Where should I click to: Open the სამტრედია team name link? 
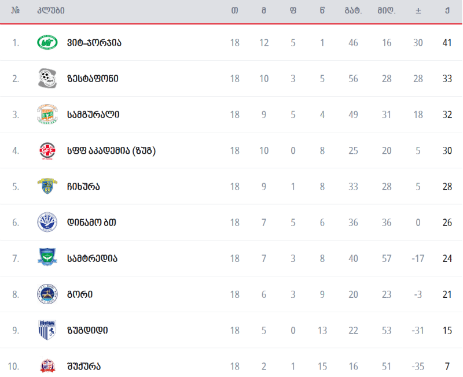pos(92,258)
